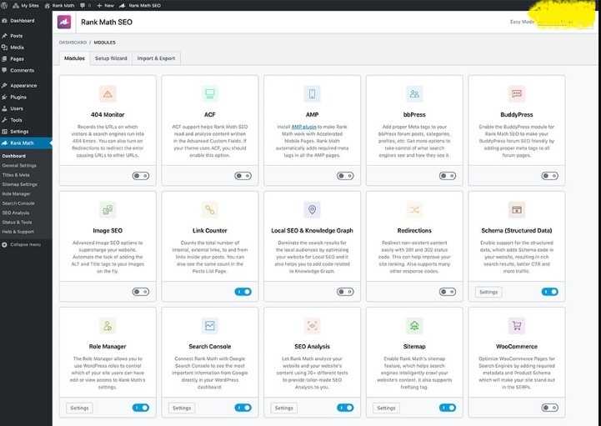This screenshot has height=426, width=601.
Task: Switch to the Setup Wizard tab
Action: (111, 58)
